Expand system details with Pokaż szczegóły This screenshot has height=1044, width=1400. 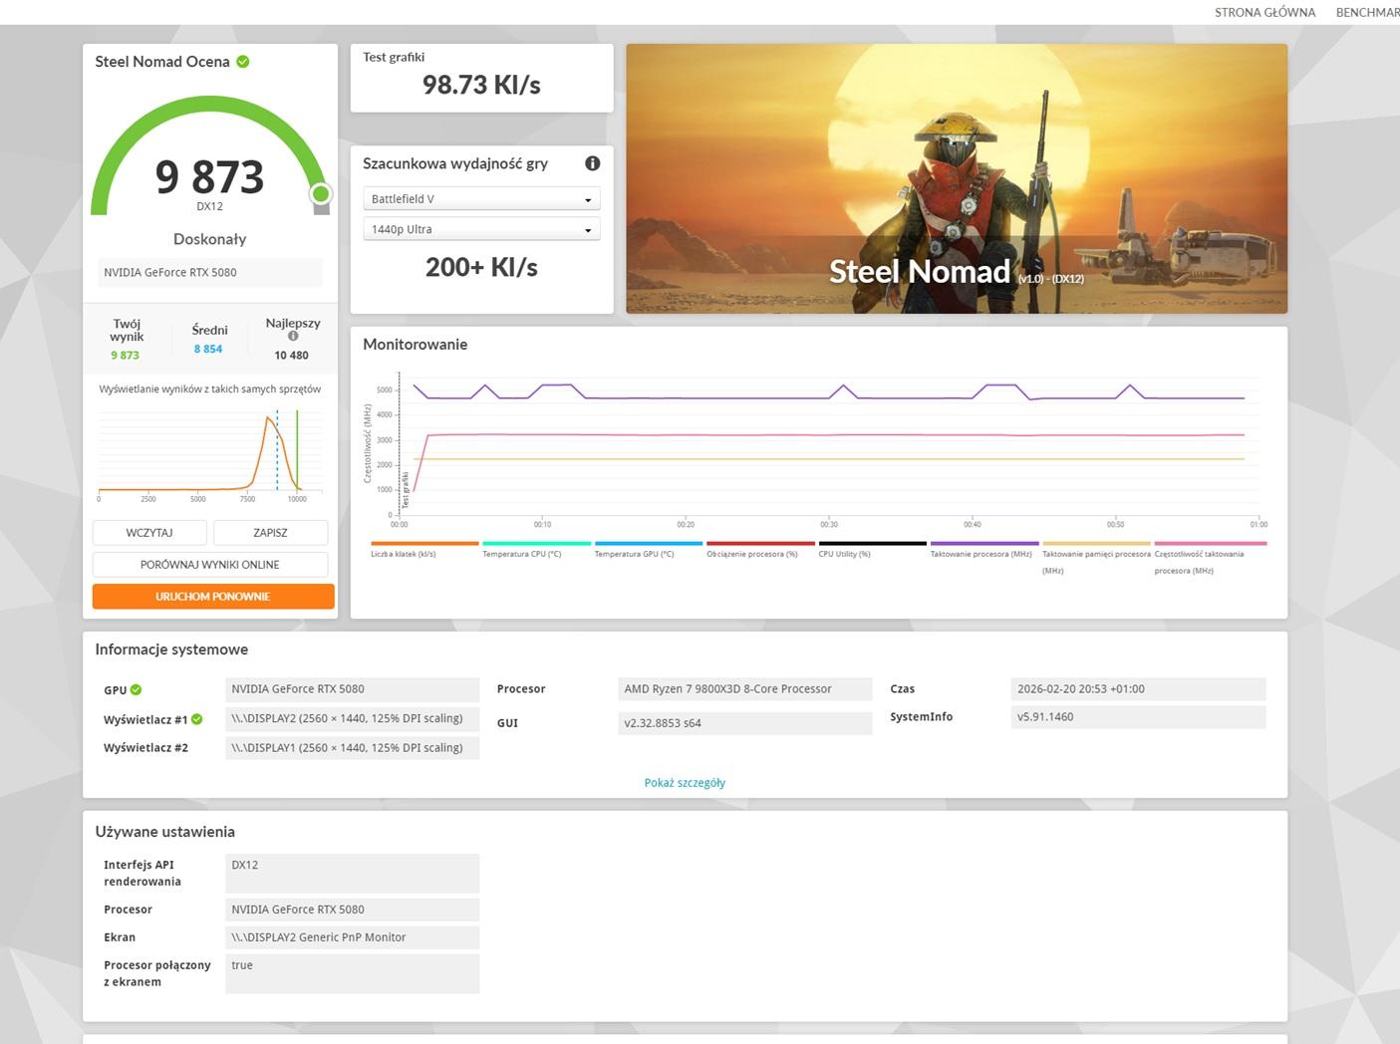(x=685, y=783)
